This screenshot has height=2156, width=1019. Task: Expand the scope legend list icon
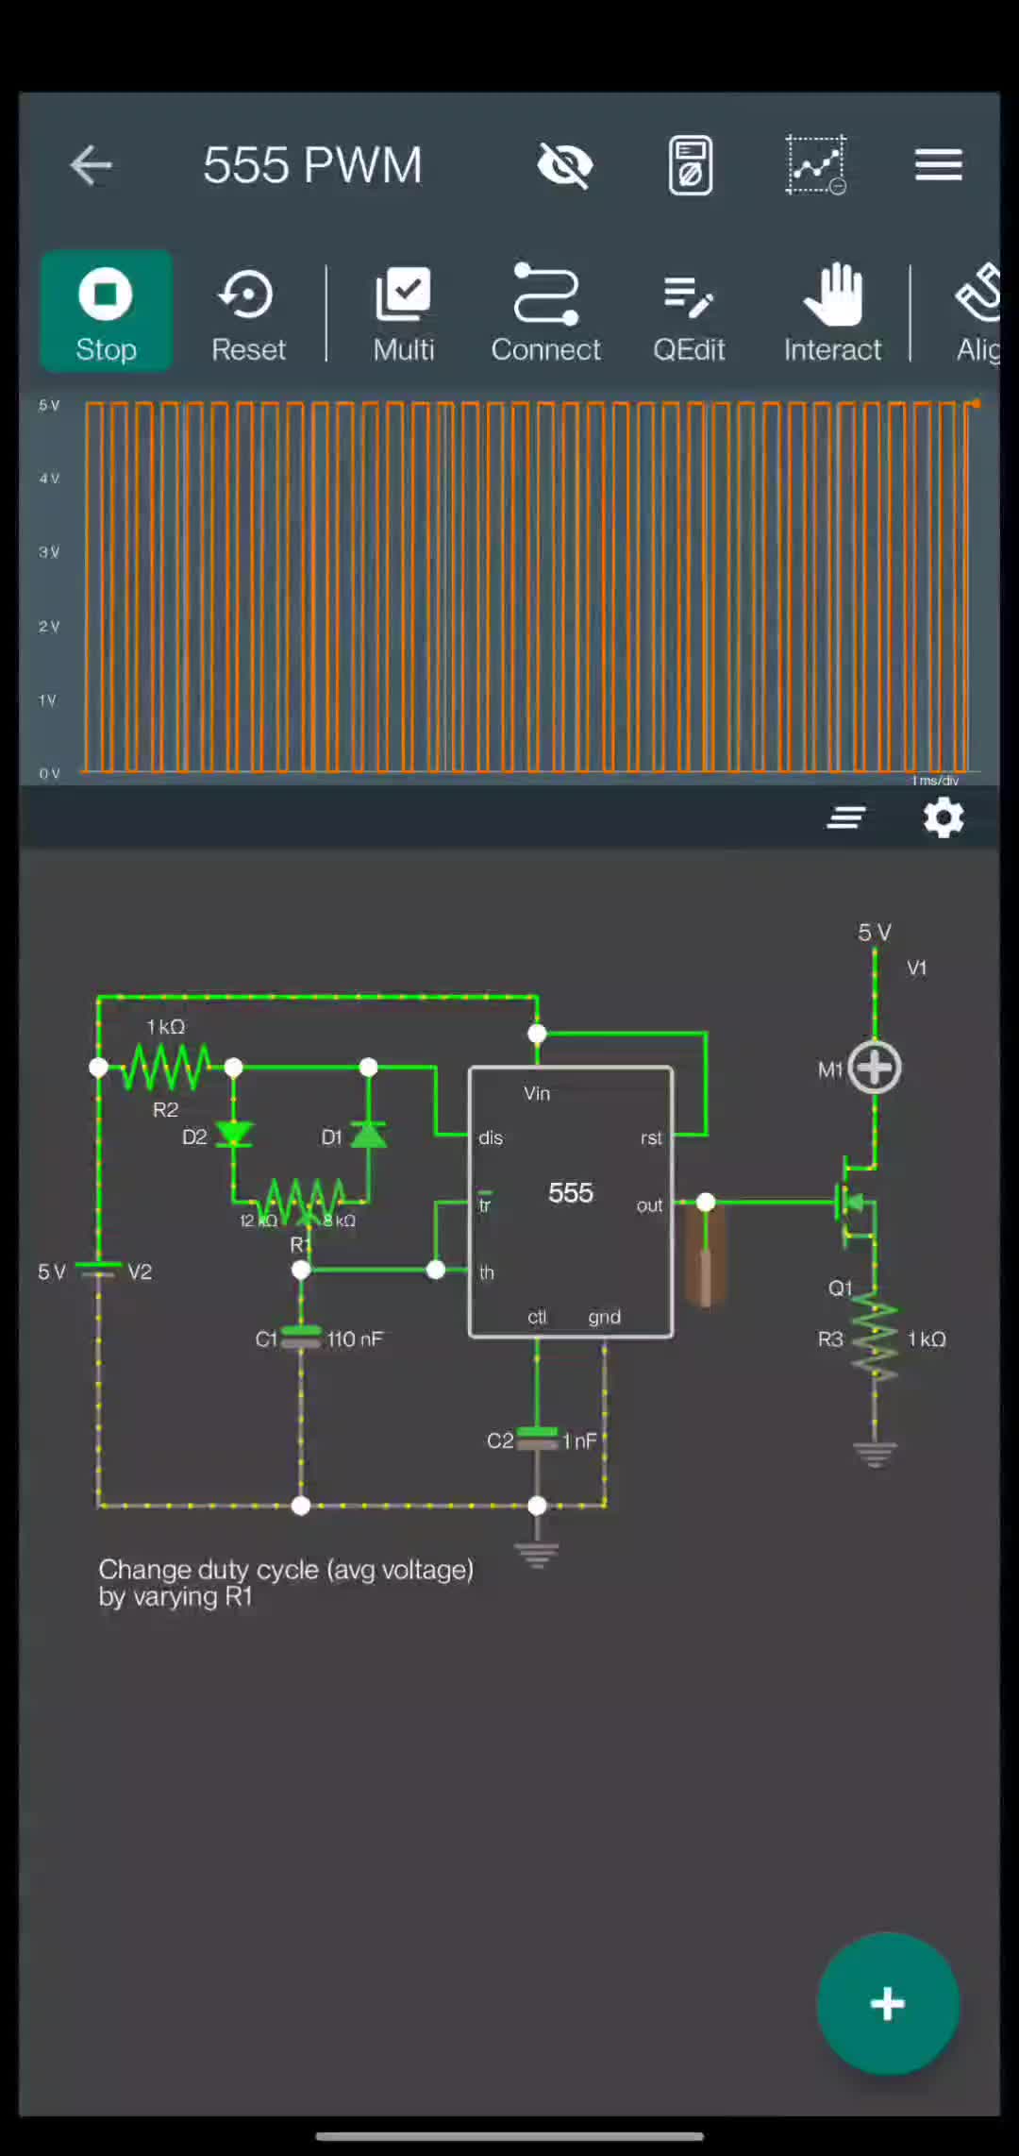(x=845, y=817)
